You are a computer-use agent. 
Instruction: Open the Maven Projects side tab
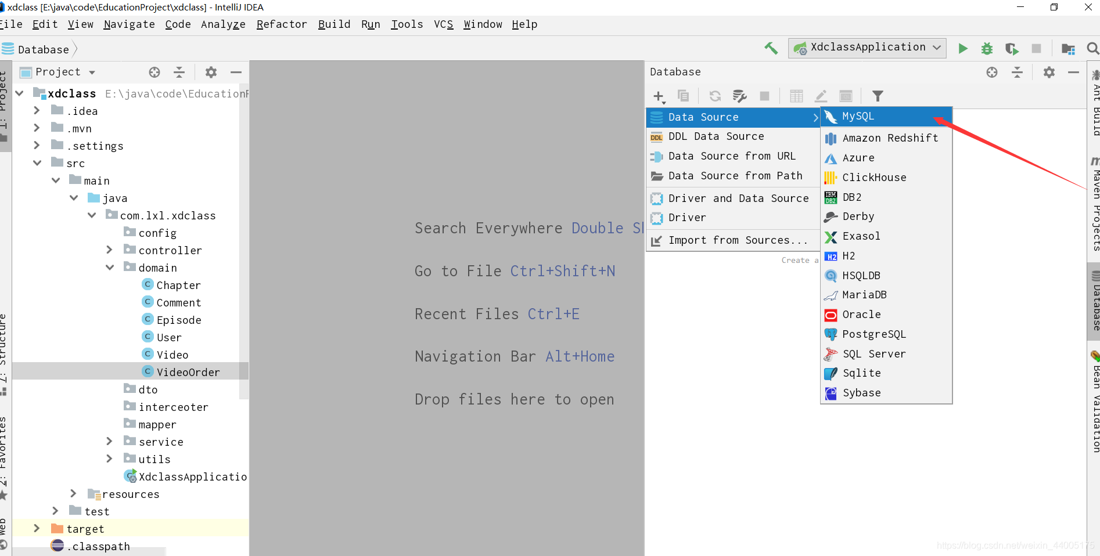pyautogui.click(x=1094, y=203)
